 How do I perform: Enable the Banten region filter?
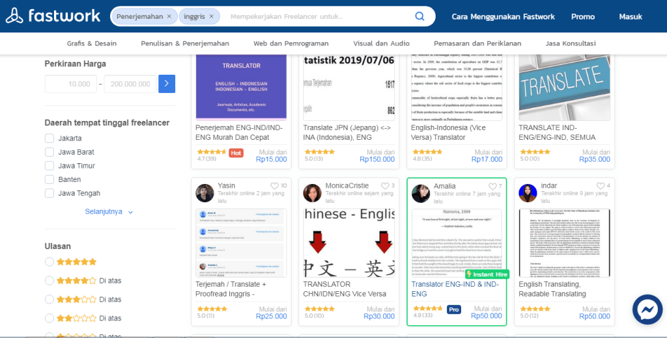point(50,179)
